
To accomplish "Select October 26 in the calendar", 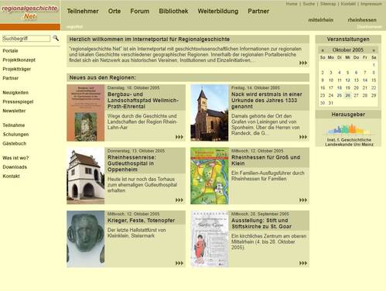I will click(348, 95).
